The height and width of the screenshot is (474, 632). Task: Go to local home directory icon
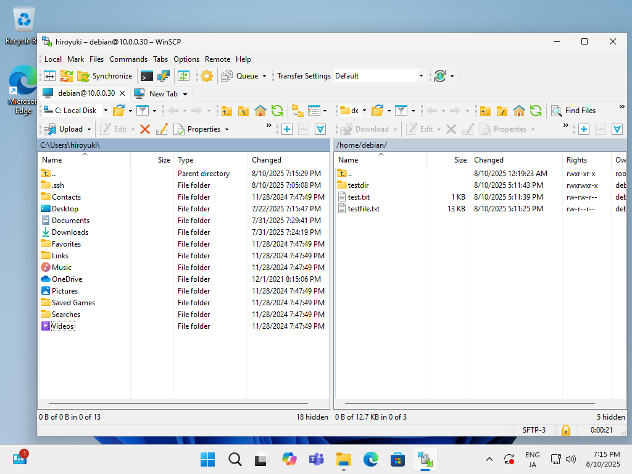[260, 111]
